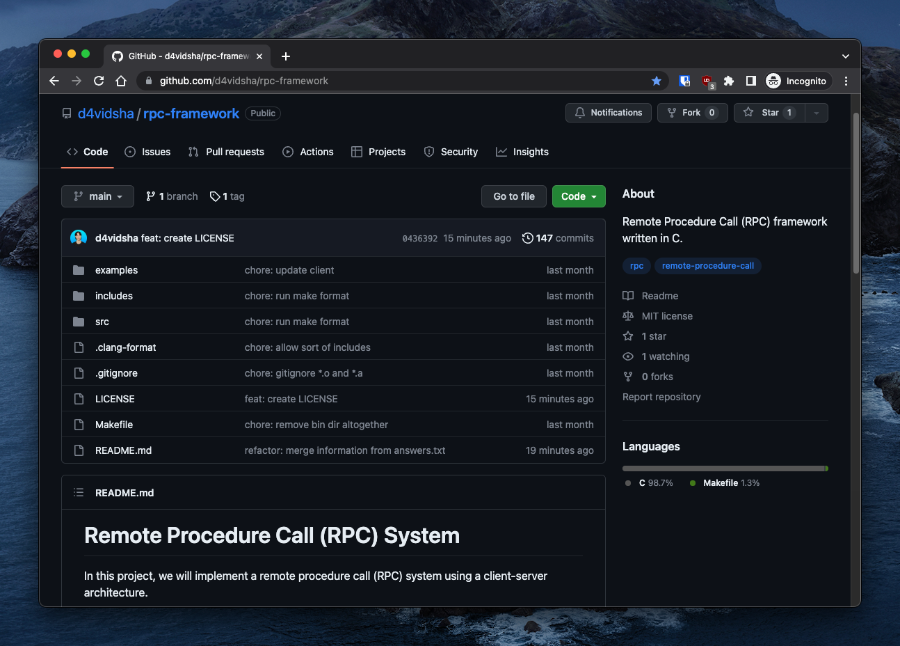Viewport: 900px width, 646px height.
Task: Click the d4vidsha commit author avatar
Action: [79, 238]
